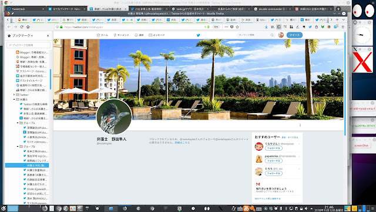
Task: Switch to TweetDeck tab in Chrome
Action: click(26, 9)
